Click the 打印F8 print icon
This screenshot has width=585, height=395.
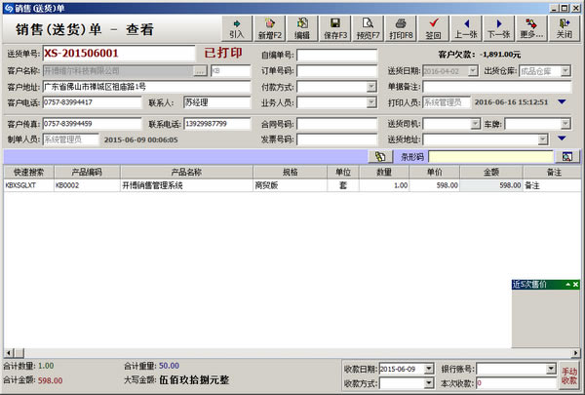pyautogui.click(x=401, y=27)
